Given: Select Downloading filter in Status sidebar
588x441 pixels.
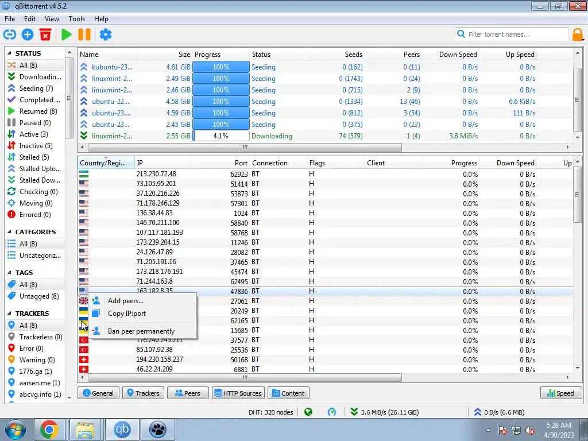Looking at the screenshot, I should (x=34, y=76).
